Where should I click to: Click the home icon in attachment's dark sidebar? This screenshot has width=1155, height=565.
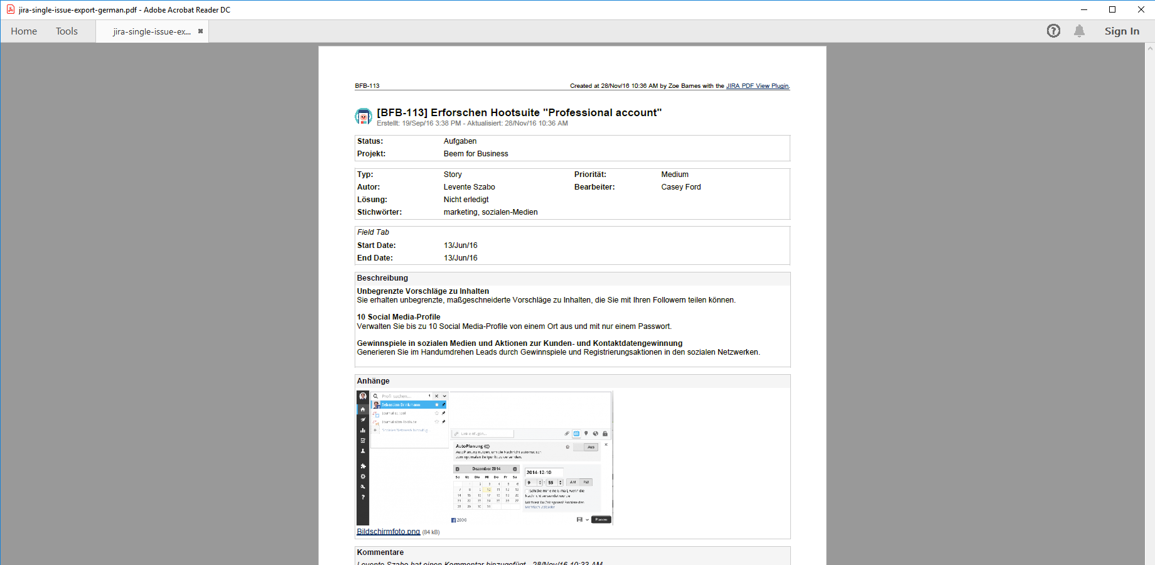click(x=363, y=409)
